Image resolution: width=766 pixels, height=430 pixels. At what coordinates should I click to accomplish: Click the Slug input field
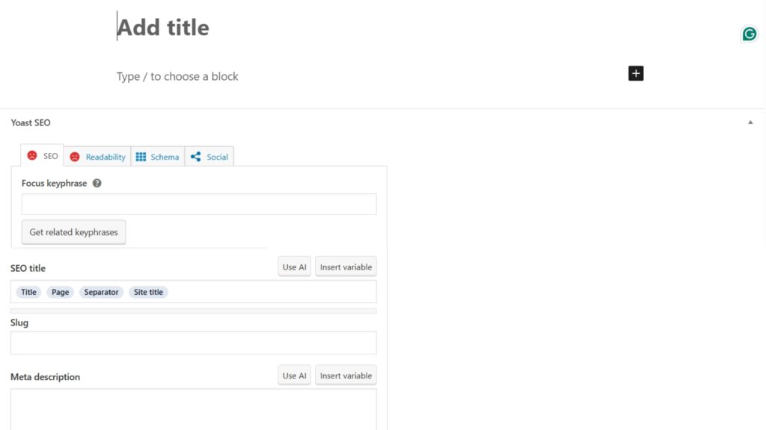[193, 343]
